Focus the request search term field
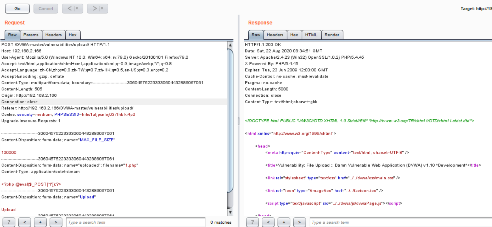This screenshot has height=227, width=492. coord(136,222)
